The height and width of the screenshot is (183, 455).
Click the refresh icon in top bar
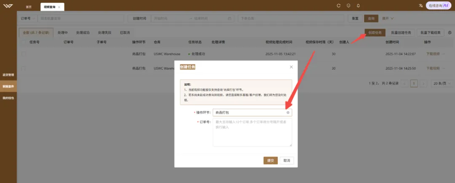point(338,5)
